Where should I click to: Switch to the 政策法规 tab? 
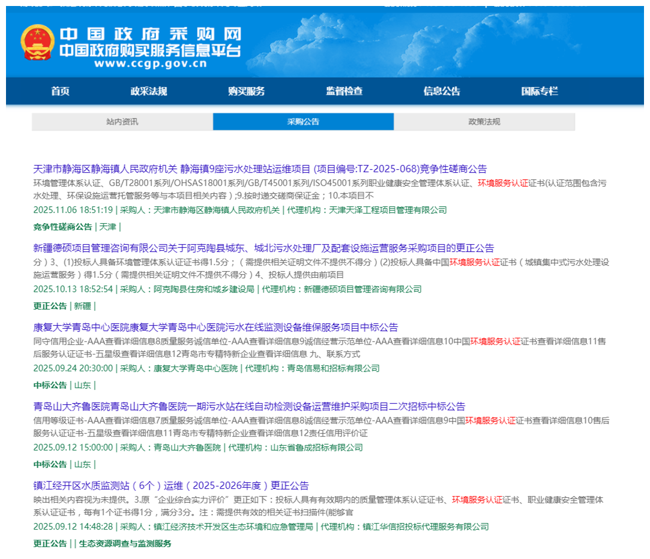pyautogui.click(x=484, y=122)
